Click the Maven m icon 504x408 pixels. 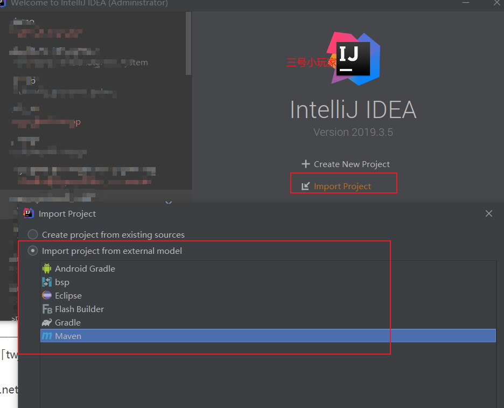pos(47,336)
